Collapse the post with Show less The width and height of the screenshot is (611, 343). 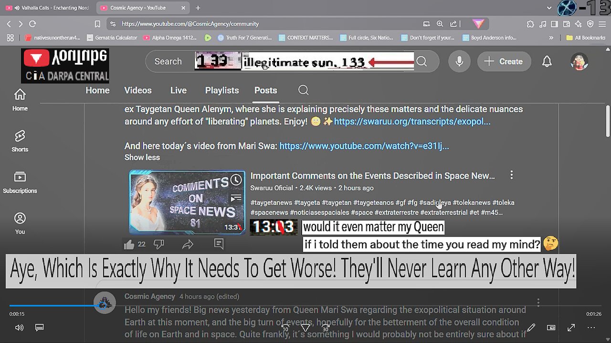coord(142,157)
